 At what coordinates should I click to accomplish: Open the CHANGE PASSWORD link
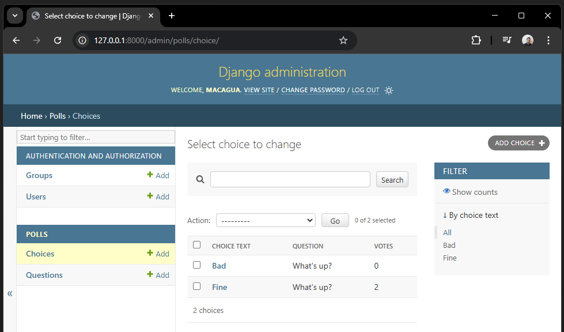click(313, 90)
